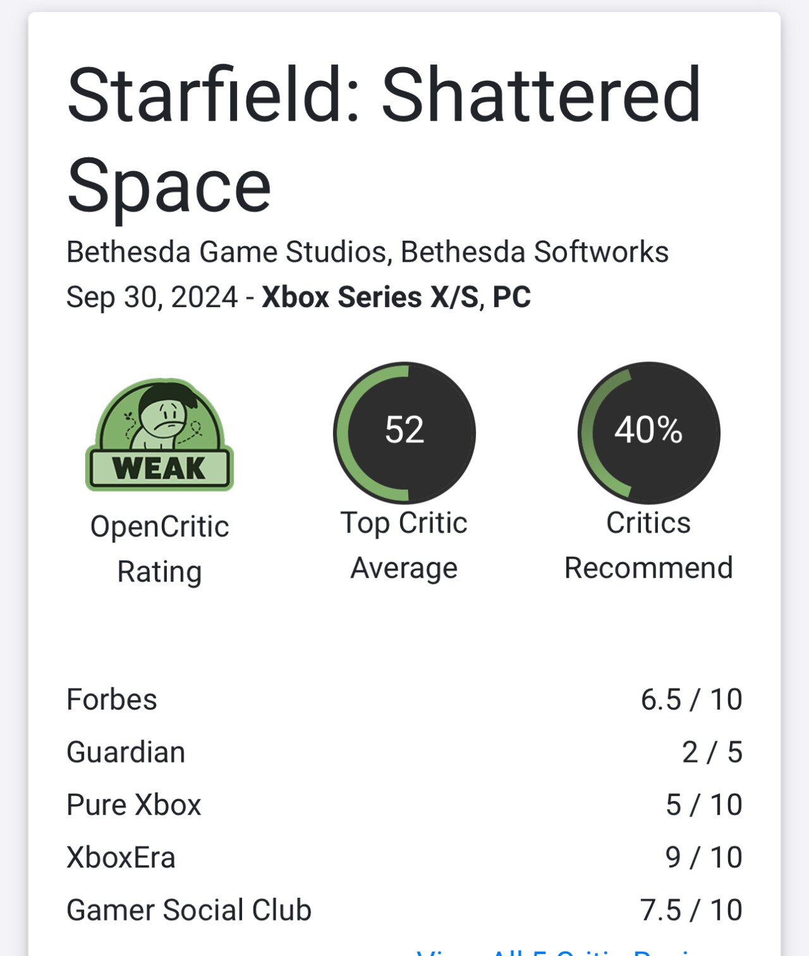Click the OpenCritic Rating label
This screenshot has height=956, width=809.
159,549
